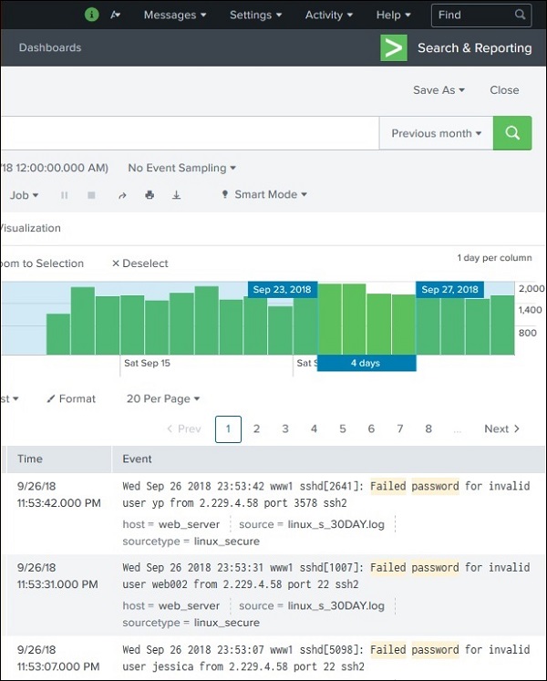Click the 4 days selection marker
Image resolution: width=547 pixels, height=681 pixels.
click(366, 363)
